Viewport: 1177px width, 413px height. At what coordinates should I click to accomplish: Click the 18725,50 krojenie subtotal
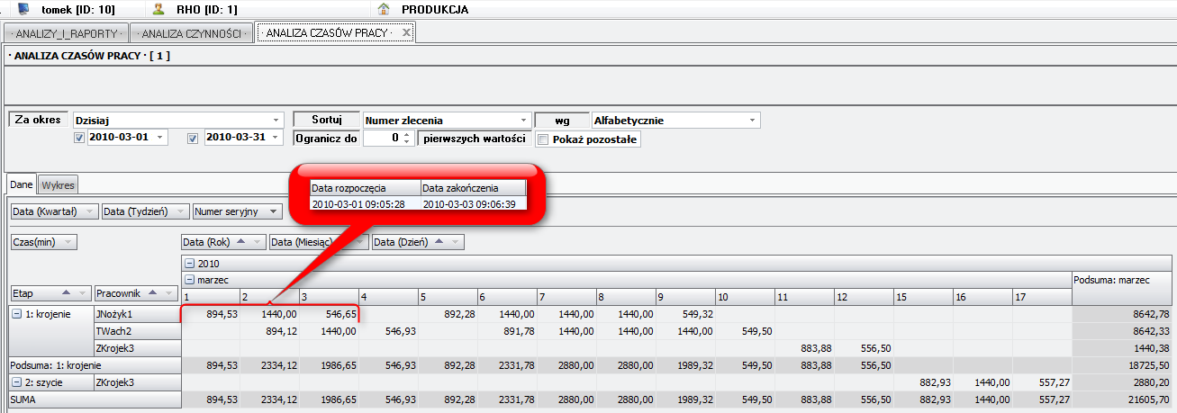click(1123, 364)
